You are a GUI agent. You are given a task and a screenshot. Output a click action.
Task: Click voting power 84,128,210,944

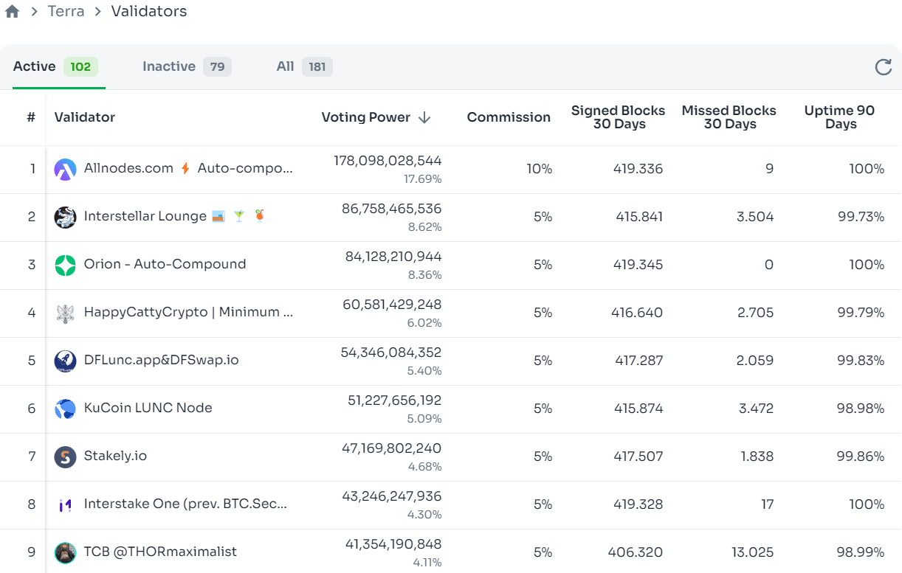[393, 256]
